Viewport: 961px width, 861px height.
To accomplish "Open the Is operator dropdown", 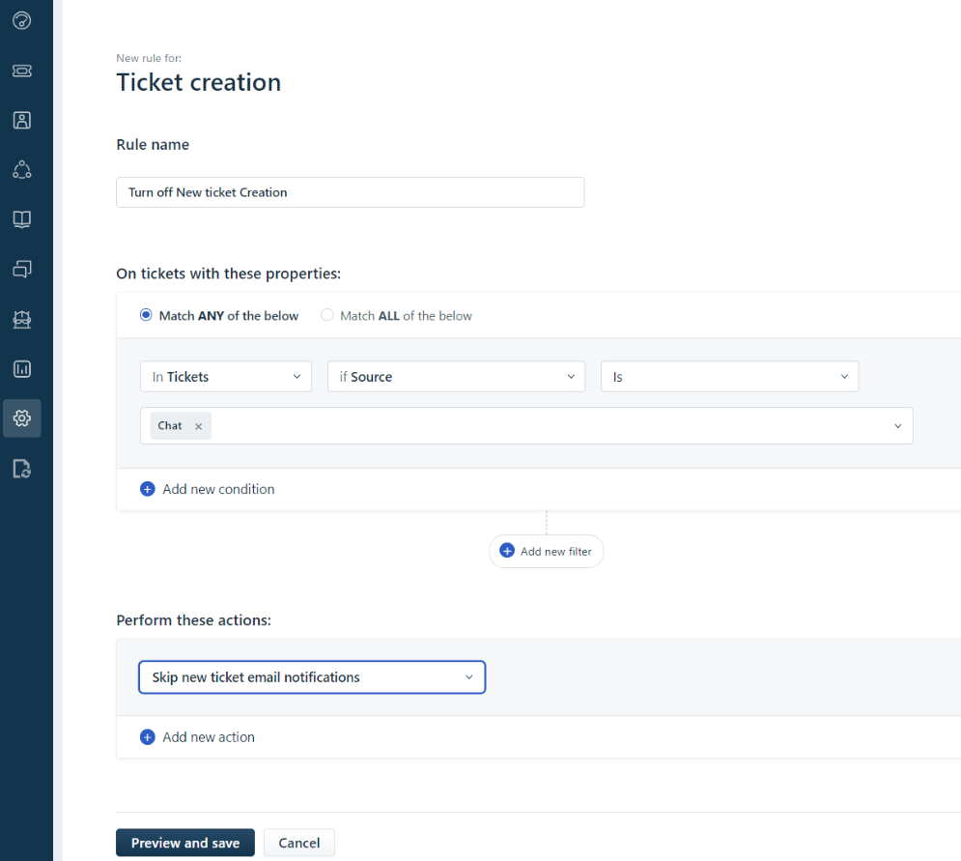I will 729,377.
